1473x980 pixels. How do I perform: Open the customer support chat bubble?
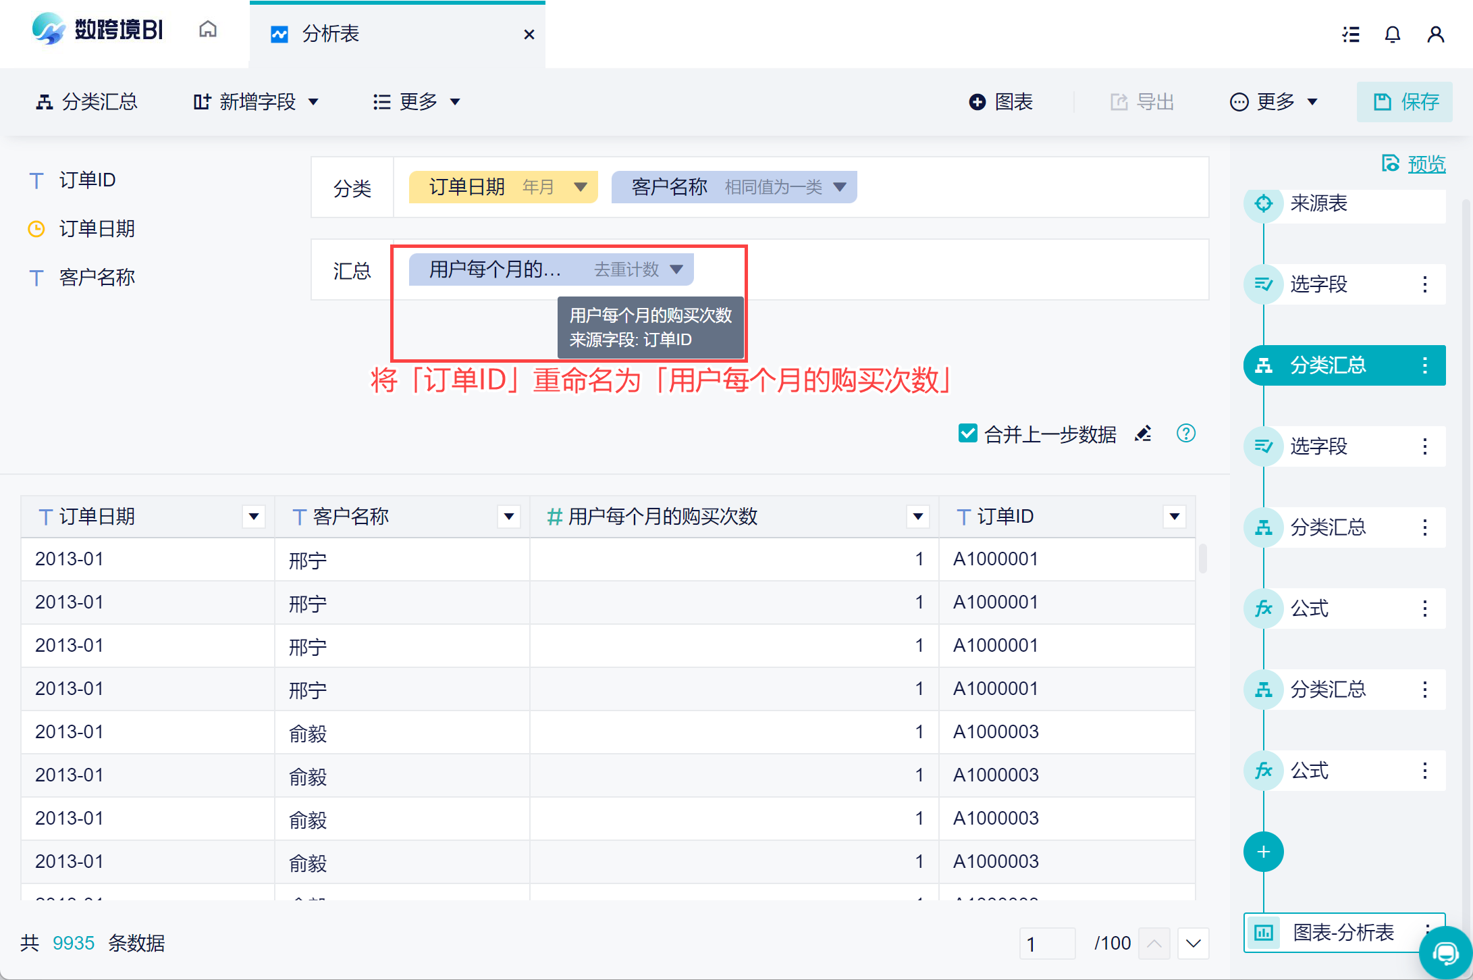pyautogui.click(x=1445, y=954)
